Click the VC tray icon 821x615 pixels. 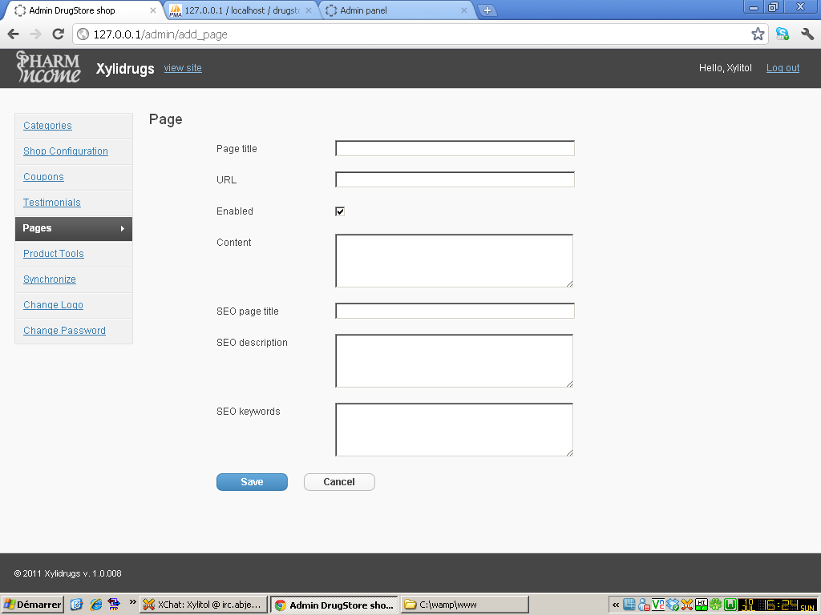(658, 605)
